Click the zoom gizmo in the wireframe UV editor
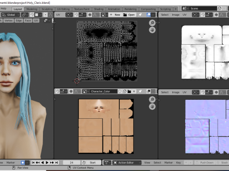The image size is (229, 171). [x=152, y=23]
